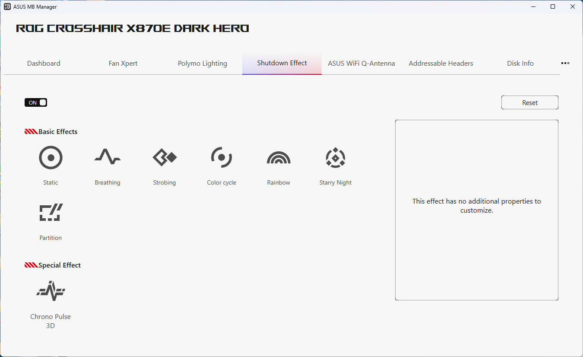583x357 pixels.
Task: Choose the Breathing effect icon
Action: coord(108,158)
